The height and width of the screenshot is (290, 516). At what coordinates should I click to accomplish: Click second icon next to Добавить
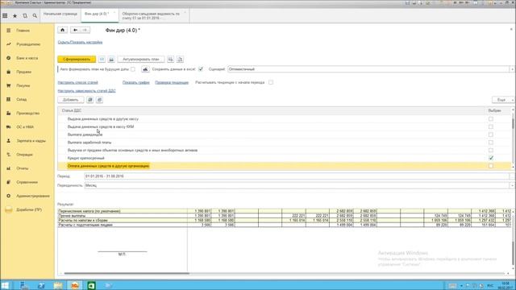click(99, 100)
